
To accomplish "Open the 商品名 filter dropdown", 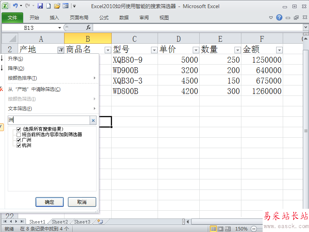I will tap(108, 50).
